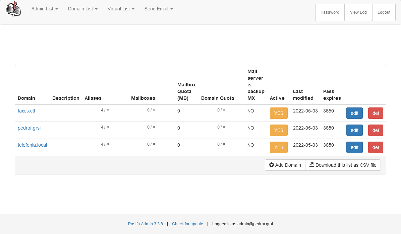Toggle Active YES for faxes.ctt
The height and width of the screenshot is (234, 401).
(279, 113)
